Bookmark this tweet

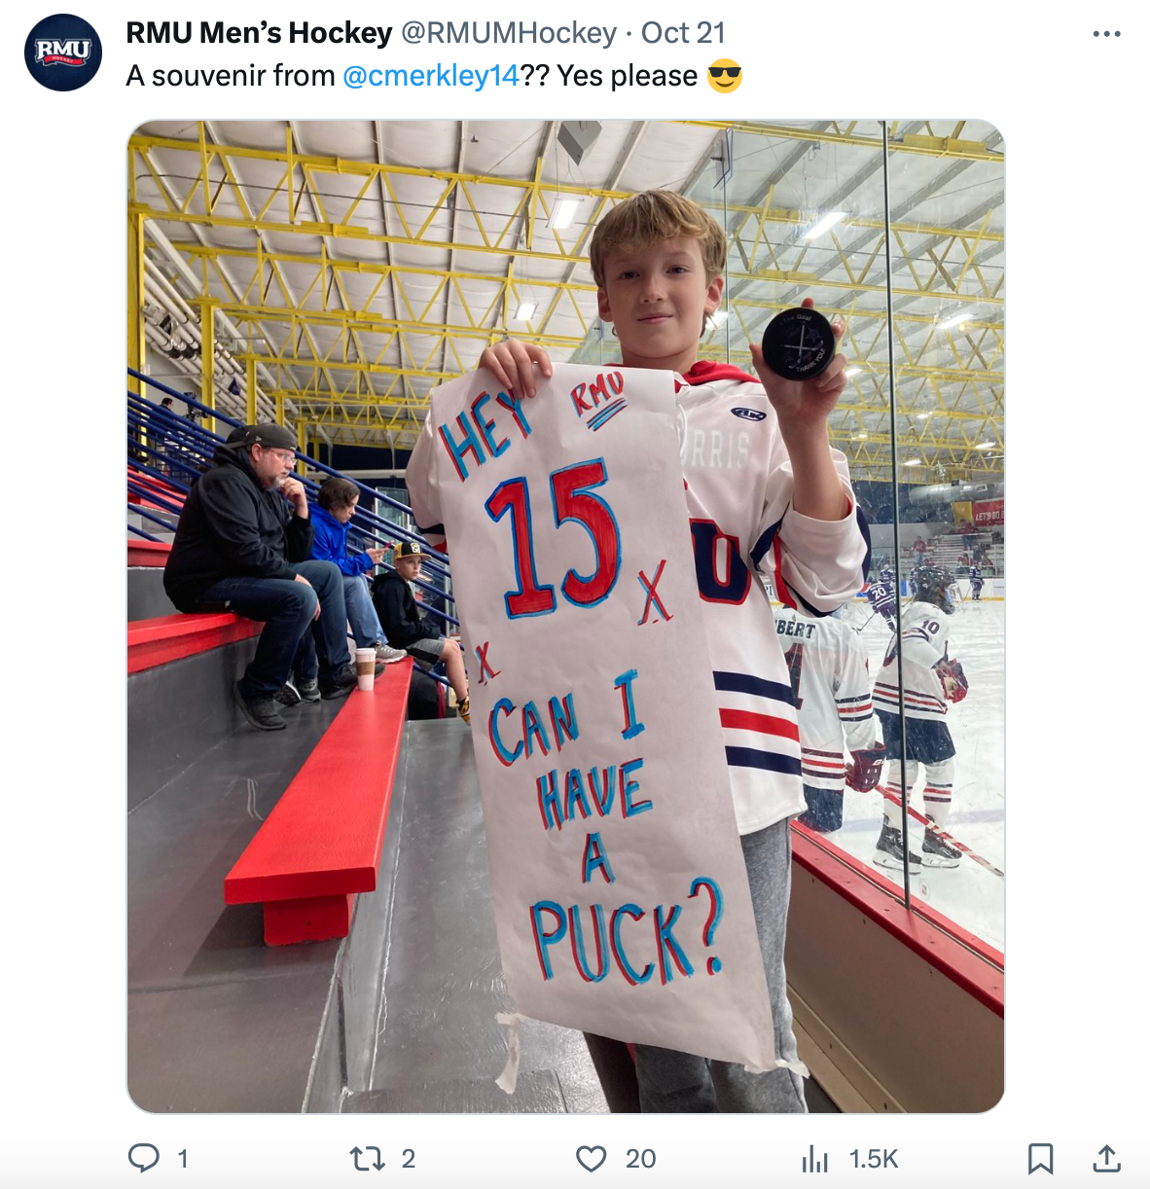(1040, 1158)
